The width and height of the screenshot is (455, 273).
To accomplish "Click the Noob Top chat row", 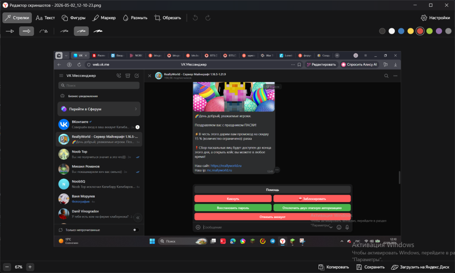I will coord(99,154).
